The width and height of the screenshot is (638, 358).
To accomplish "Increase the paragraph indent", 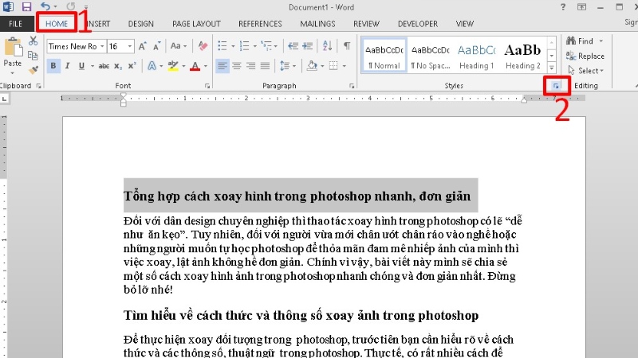I will (308, 45).
